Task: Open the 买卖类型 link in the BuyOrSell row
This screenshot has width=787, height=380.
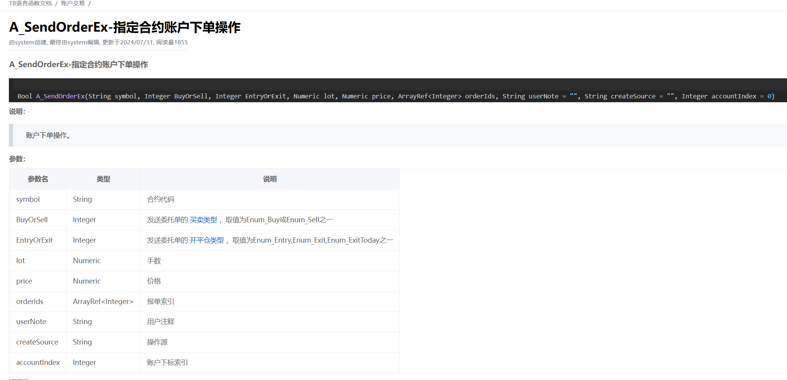Action: click(x=203, y=220)
